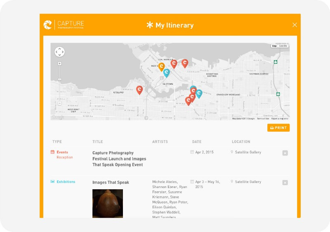
Task: Pan the map up with the arrow control
Action: click(59, 49)
